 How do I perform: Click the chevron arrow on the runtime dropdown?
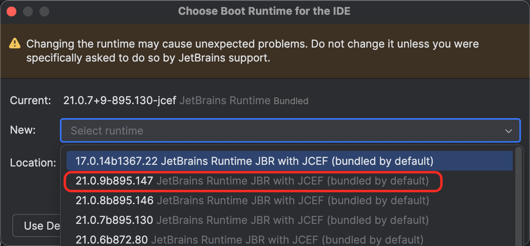(509, 130)
